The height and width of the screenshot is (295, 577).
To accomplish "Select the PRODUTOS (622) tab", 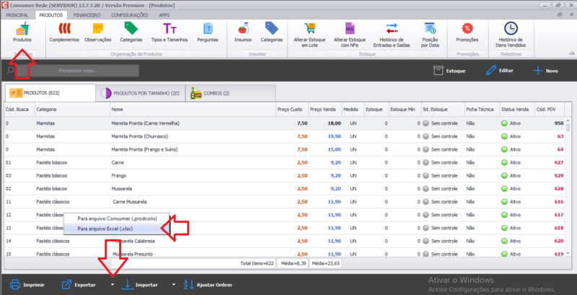I will tap(50, 93).
